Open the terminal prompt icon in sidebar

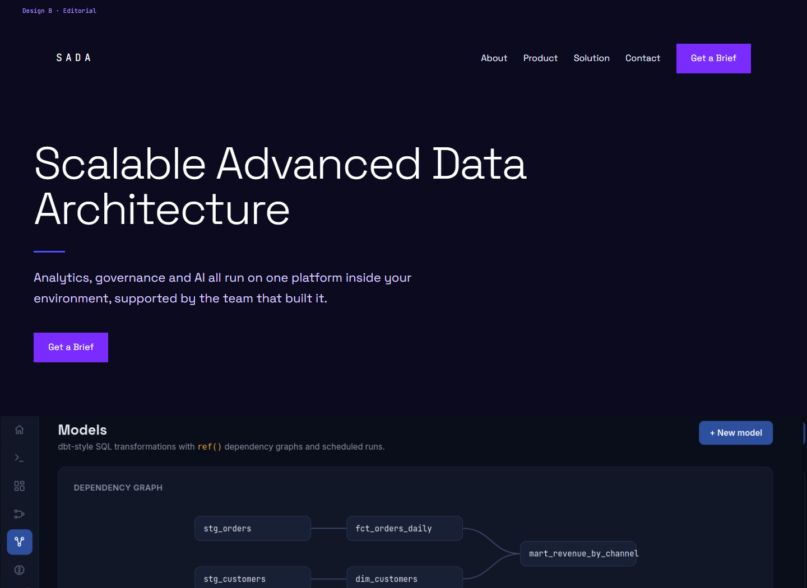pos(20,458)
